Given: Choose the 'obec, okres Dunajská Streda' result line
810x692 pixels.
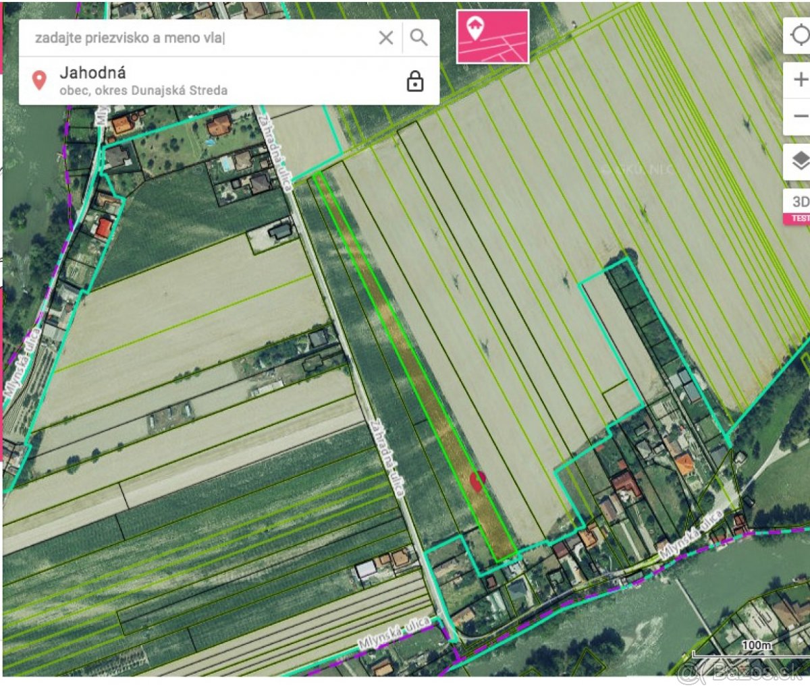Looking at the screenshot, I should [143, 90].
